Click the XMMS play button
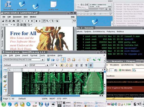This screenshot has width=144, height=107. (x=81, y=14)
